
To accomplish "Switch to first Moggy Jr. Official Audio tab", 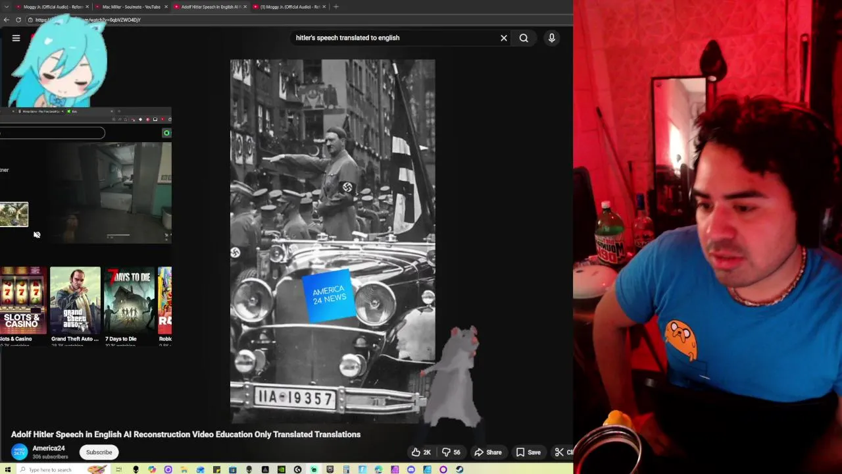I will tap(53, 7).
